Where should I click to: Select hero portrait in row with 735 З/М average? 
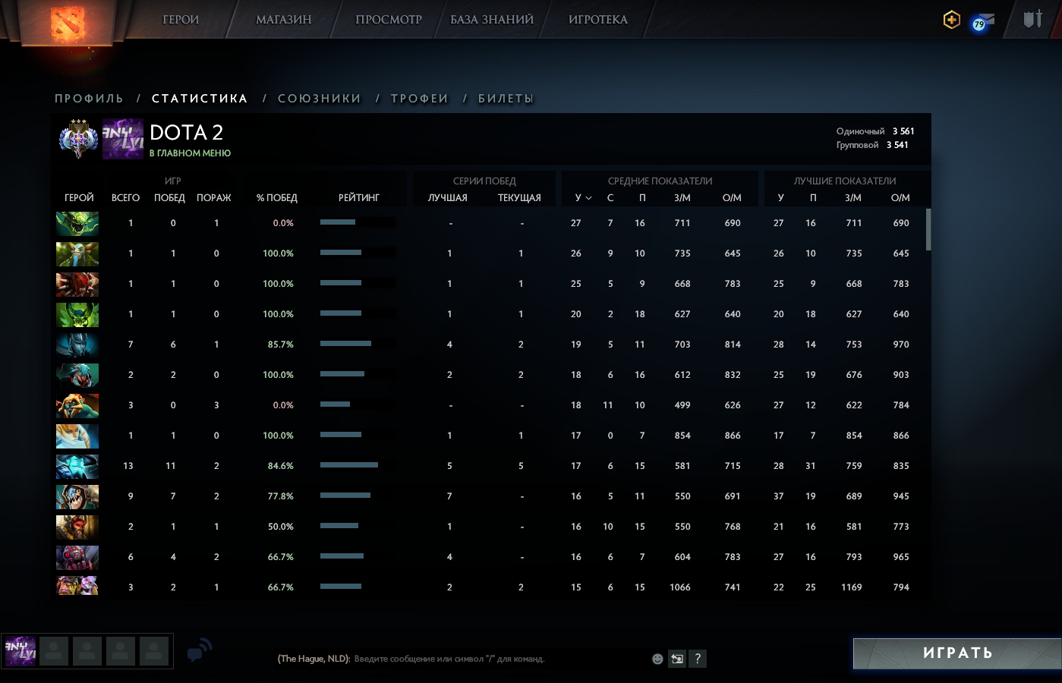(77, 253)
